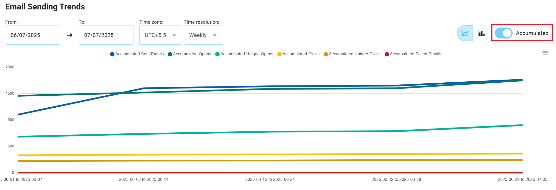Edit the To date field
This screenshot has height=190, width=556.
[106, 35]
